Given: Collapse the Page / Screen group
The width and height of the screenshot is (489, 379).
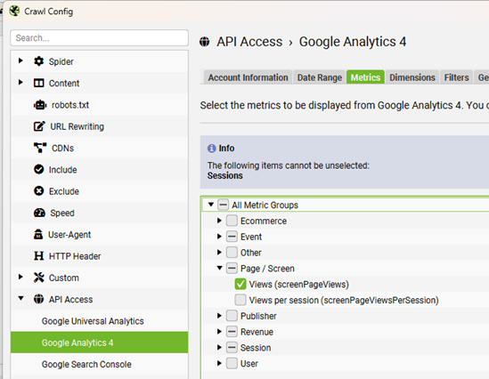Looking at the screenshot, I should pos(219,268).
